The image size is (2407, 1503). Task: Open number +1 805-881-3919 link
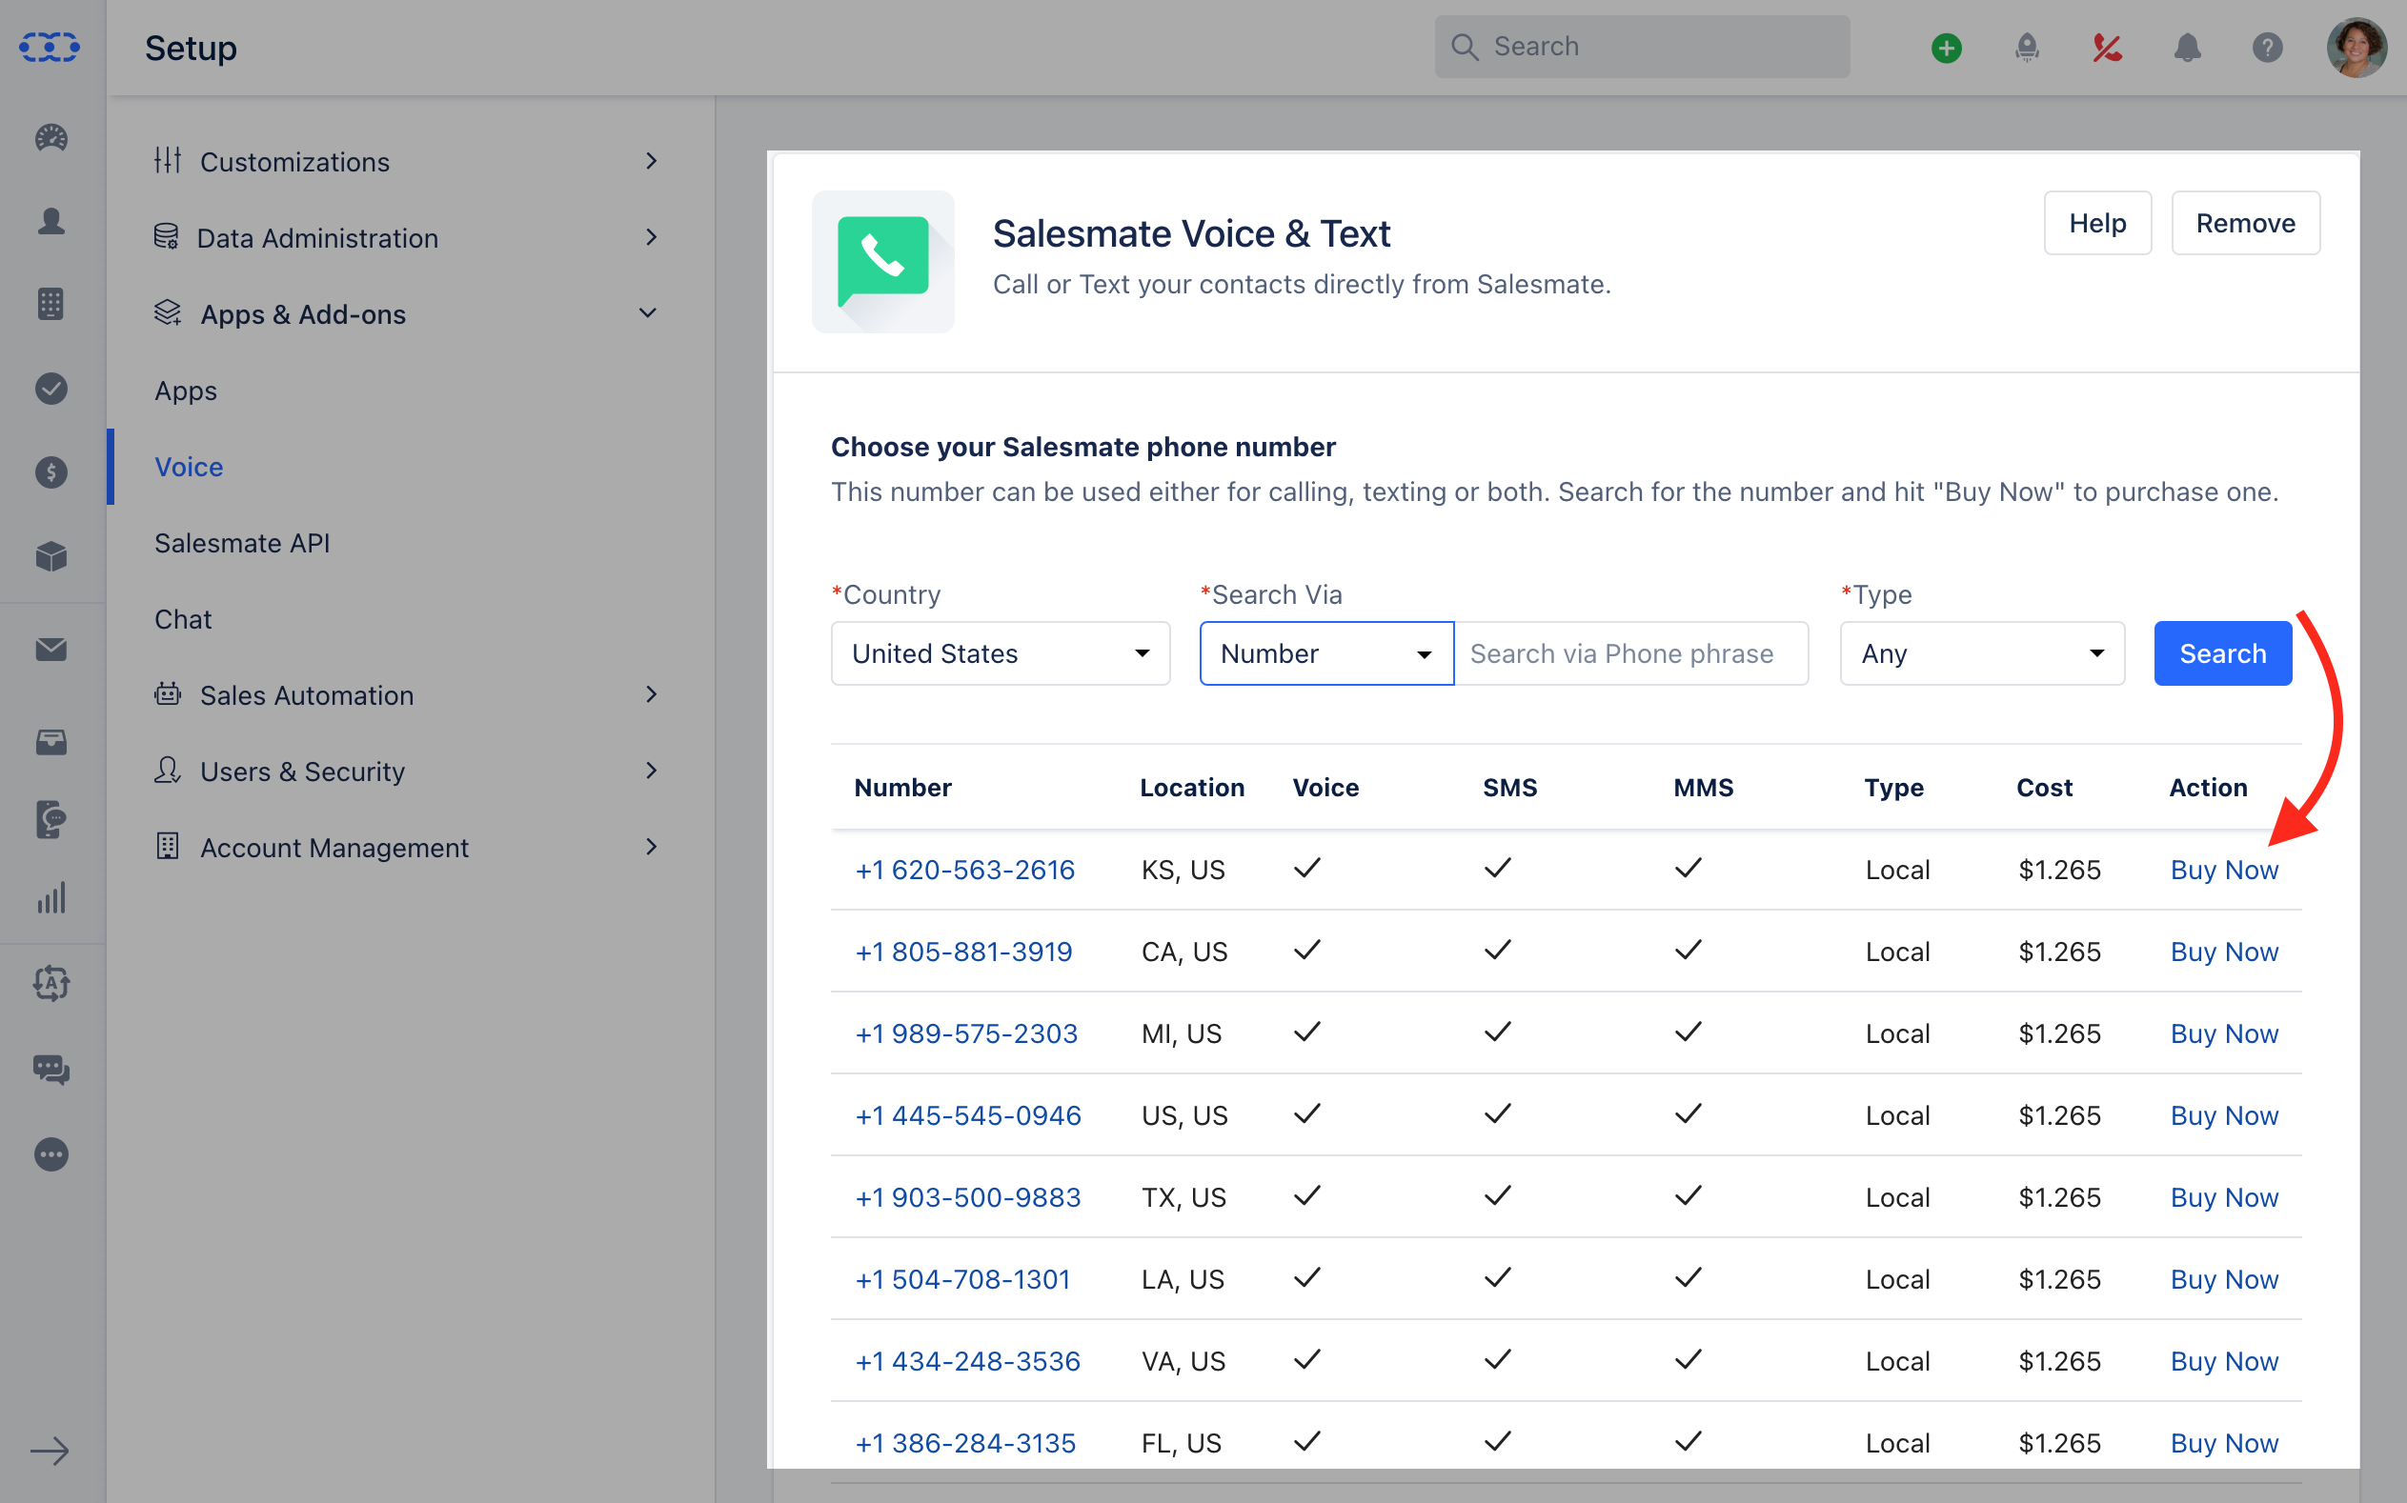coord(963,952)
